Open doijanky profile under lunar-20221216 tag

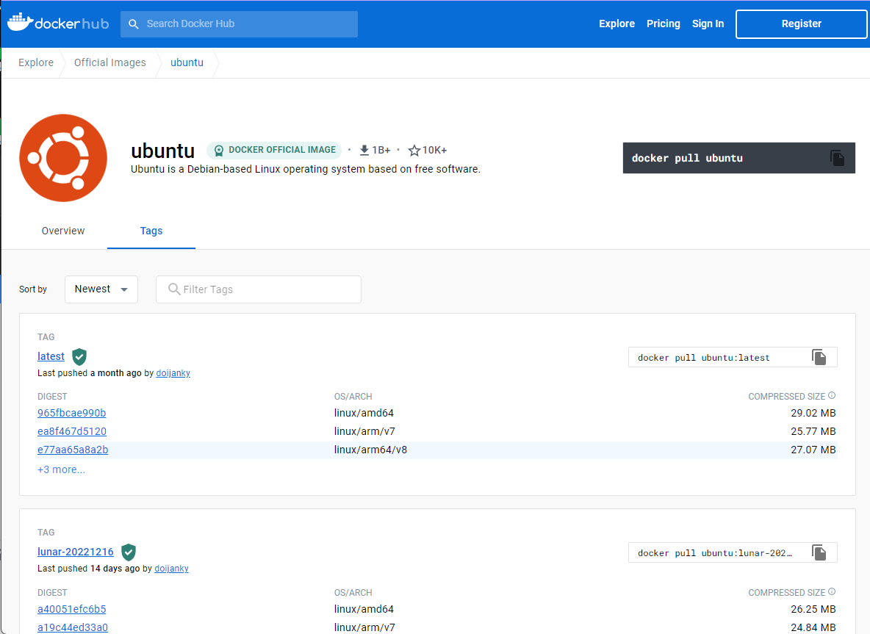[x=171, y=569]
